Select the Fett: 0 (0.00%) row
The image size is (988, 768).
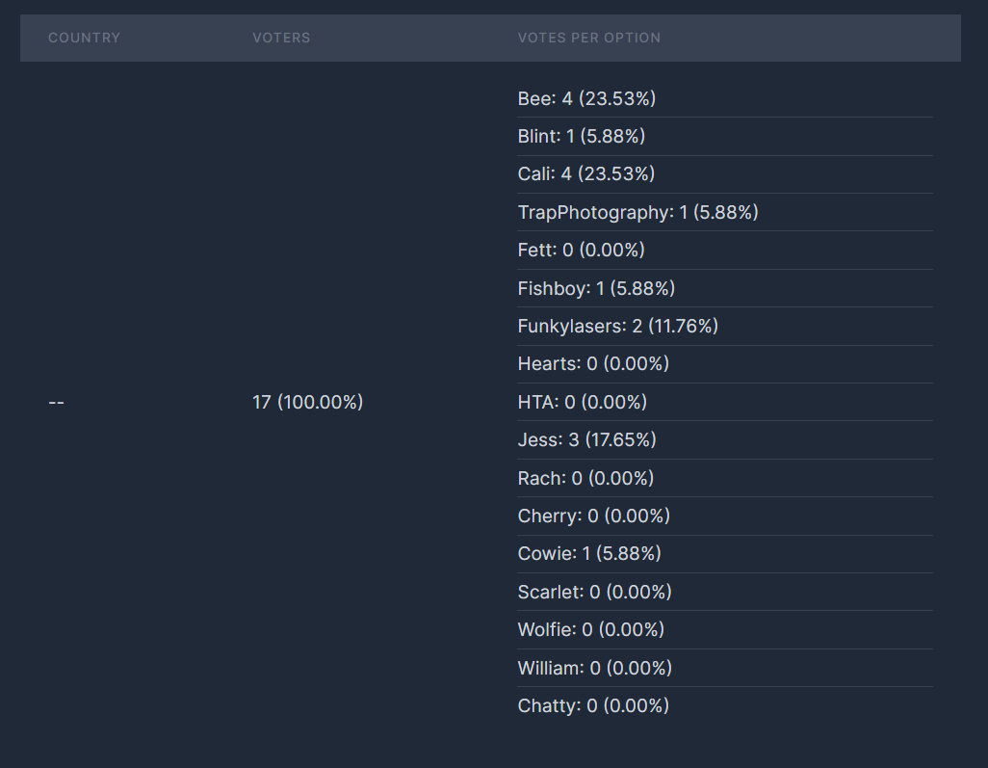click(x=581, y=251)
